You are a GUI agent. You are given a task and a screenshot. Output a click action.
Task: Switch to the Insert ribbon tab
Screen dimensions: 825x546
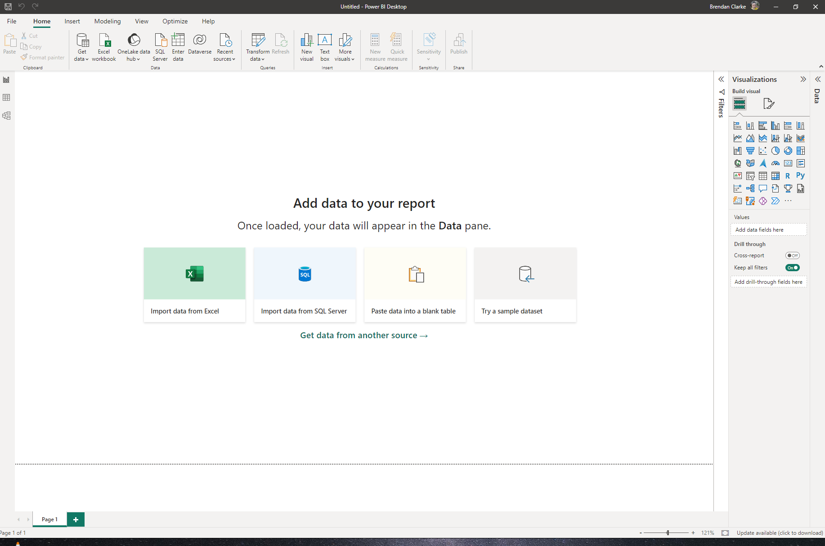click(x=72, y=21)
